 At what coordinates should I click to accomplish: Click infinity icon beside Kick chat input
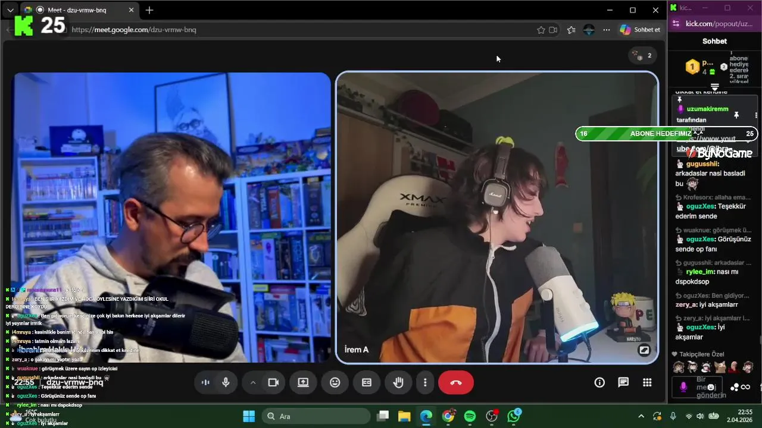pos(746,388)
